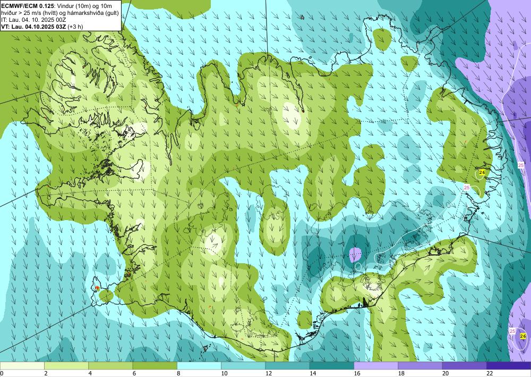Click the '22' scale label
Viewport: 531px width, 377px height.
[490, 373]
